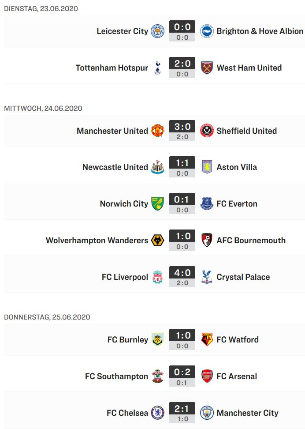Open the AFC Bournemouth team link

(251, 241)
